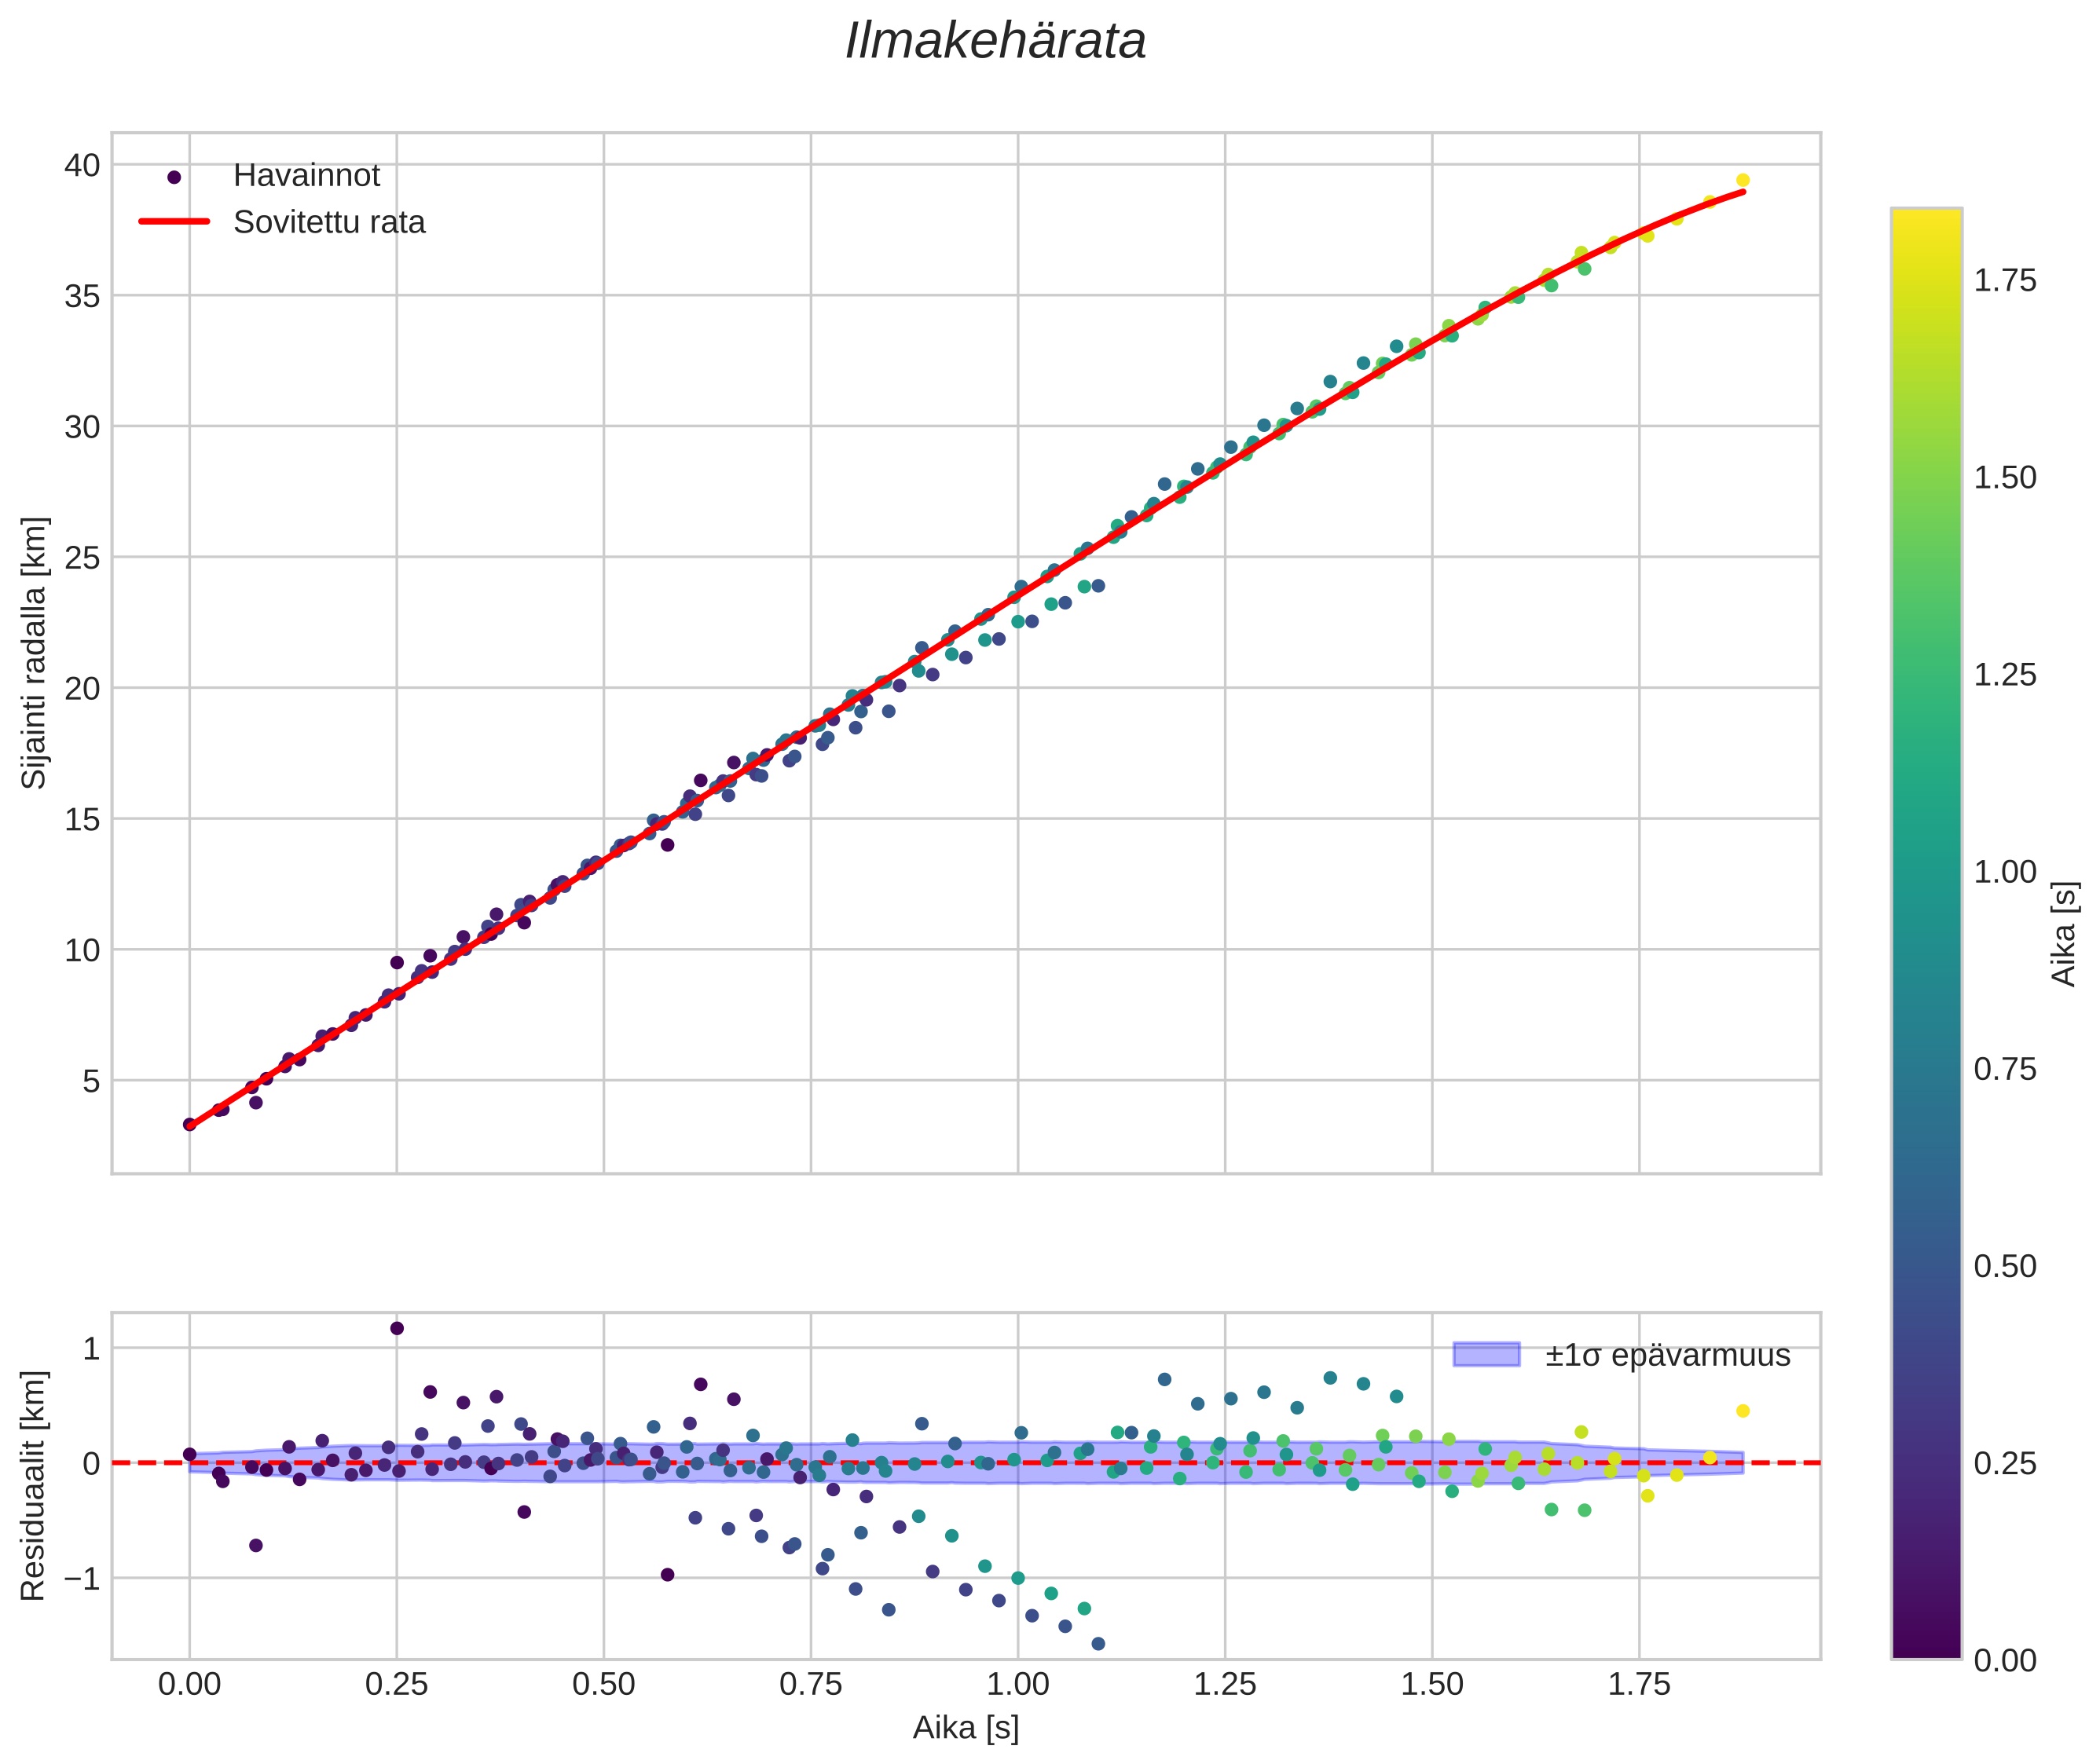Click the dark purple bottom of colorbar
The width and height of the screenshot is (2100, 1764).
click(x=1926, y=1643)
